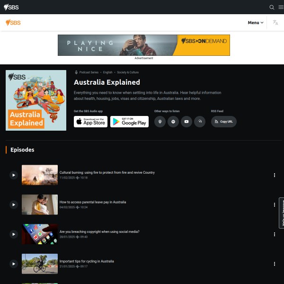Play the parental leave pay episode
The image size is (284, 284).
(x=14, y=204)
